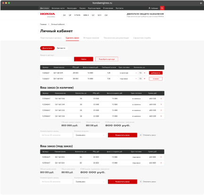
Task: Click the Подобрать артикул outlined button
Action: (x=106, y=59)
